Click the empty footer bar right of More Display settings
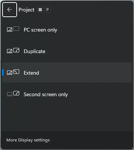Image resolution: width=134 pixels, height=150 pixels. coord(91,140)
